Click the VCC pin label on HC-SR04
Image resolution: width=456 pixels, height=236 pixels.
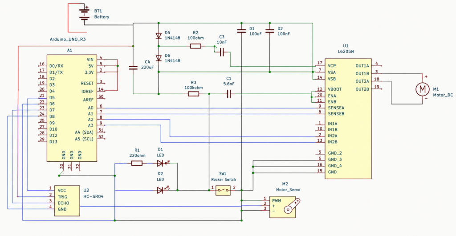[x=61, y=190]
